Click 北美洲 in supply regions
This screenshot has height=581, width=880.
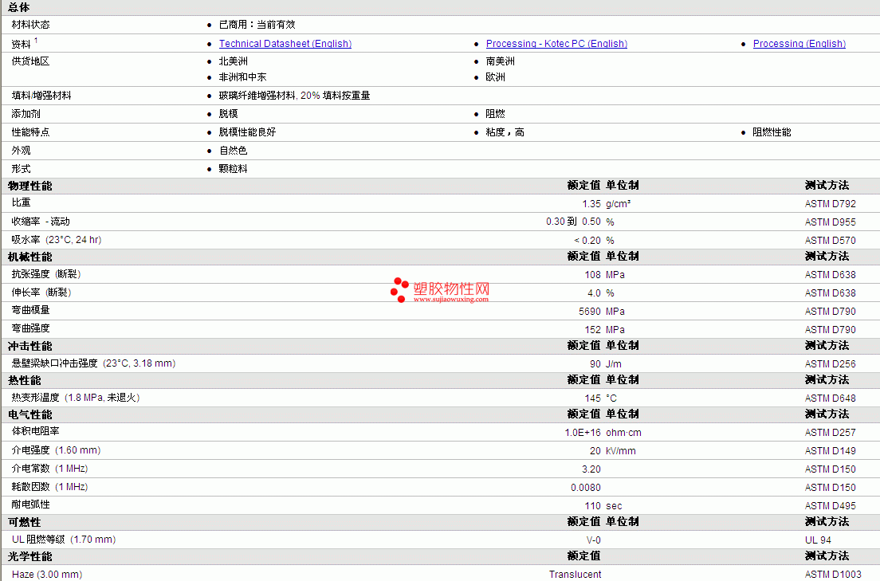tap(234, 61)
